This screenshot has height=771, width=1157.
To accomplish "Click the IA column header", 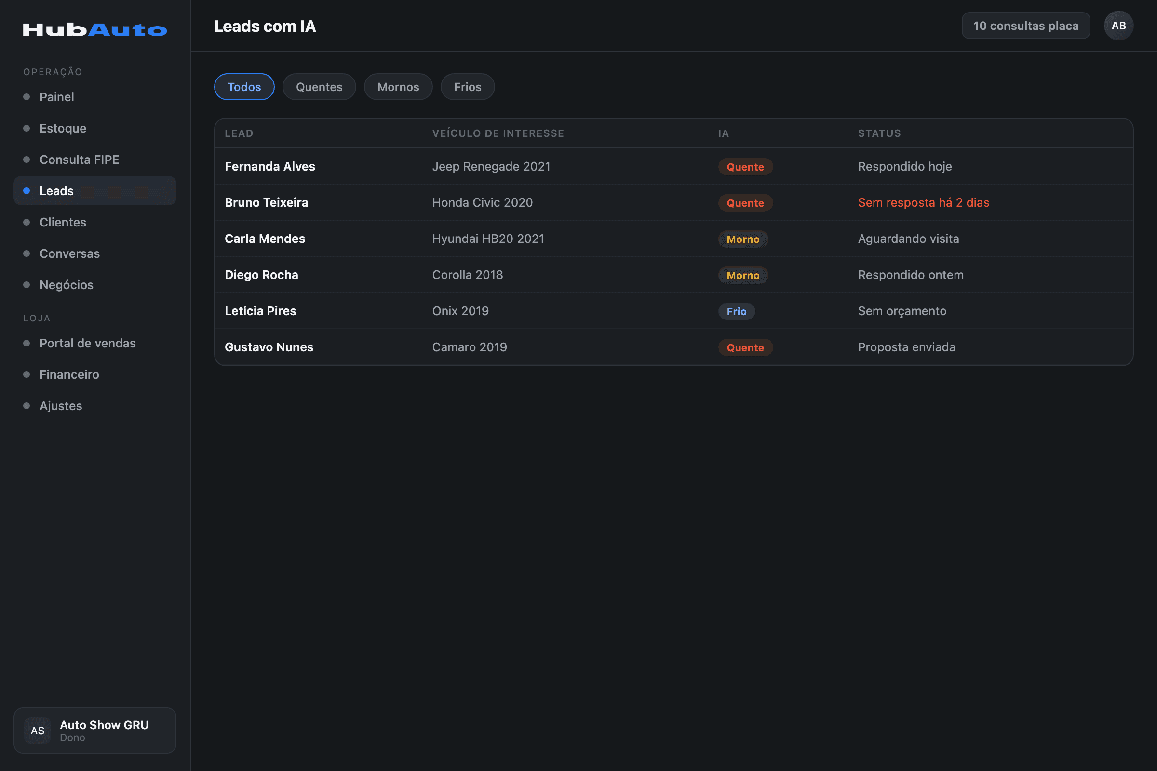I will (724, 133).
